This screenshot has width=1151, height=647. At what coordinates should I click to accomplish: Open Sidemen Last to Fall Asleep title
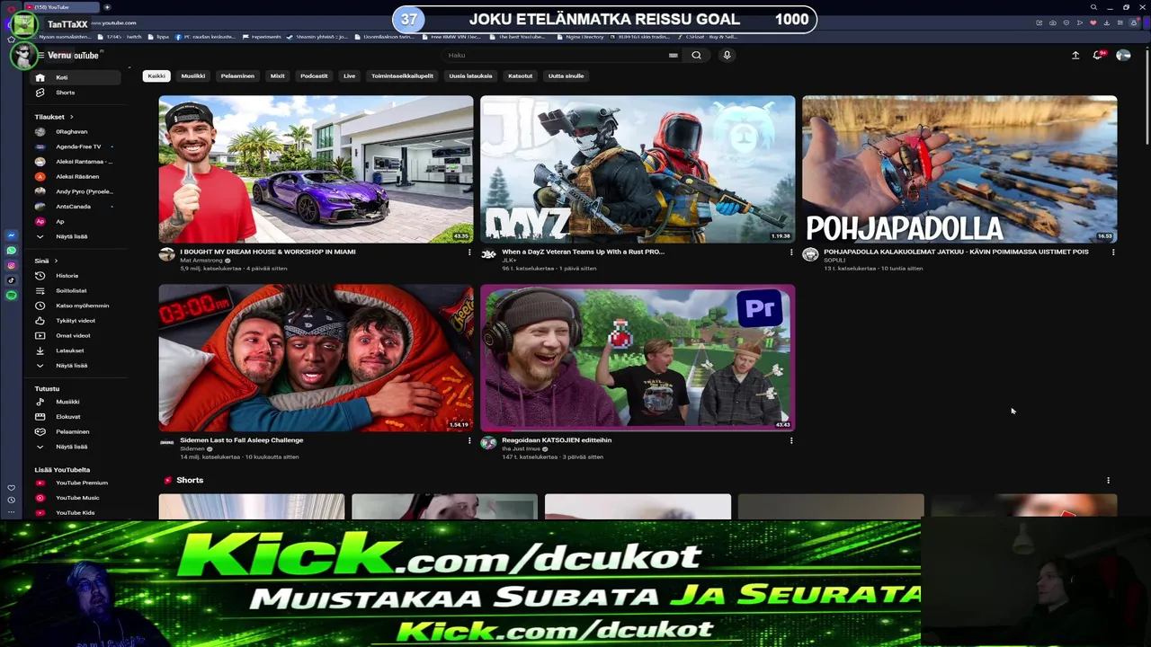click(x=242, y=440)
